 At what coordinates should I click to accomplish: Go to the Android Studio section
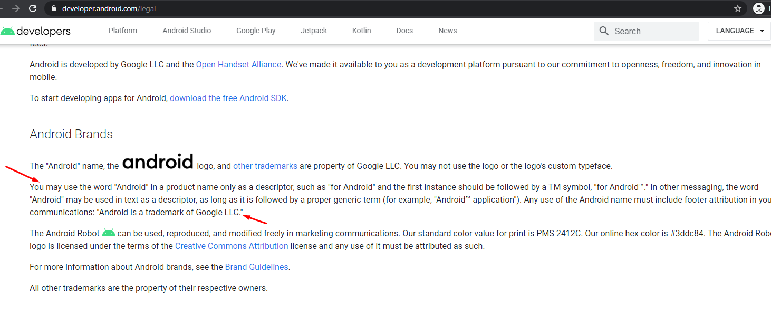[187, 31]
